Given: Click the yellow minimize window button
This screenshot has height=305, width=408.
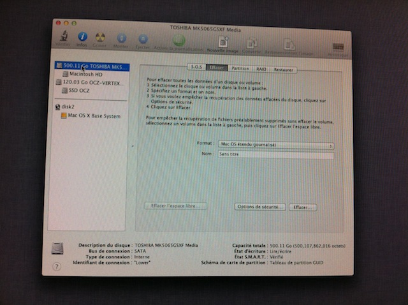Looking at the screenshot, I should click(x=66, y=23).
